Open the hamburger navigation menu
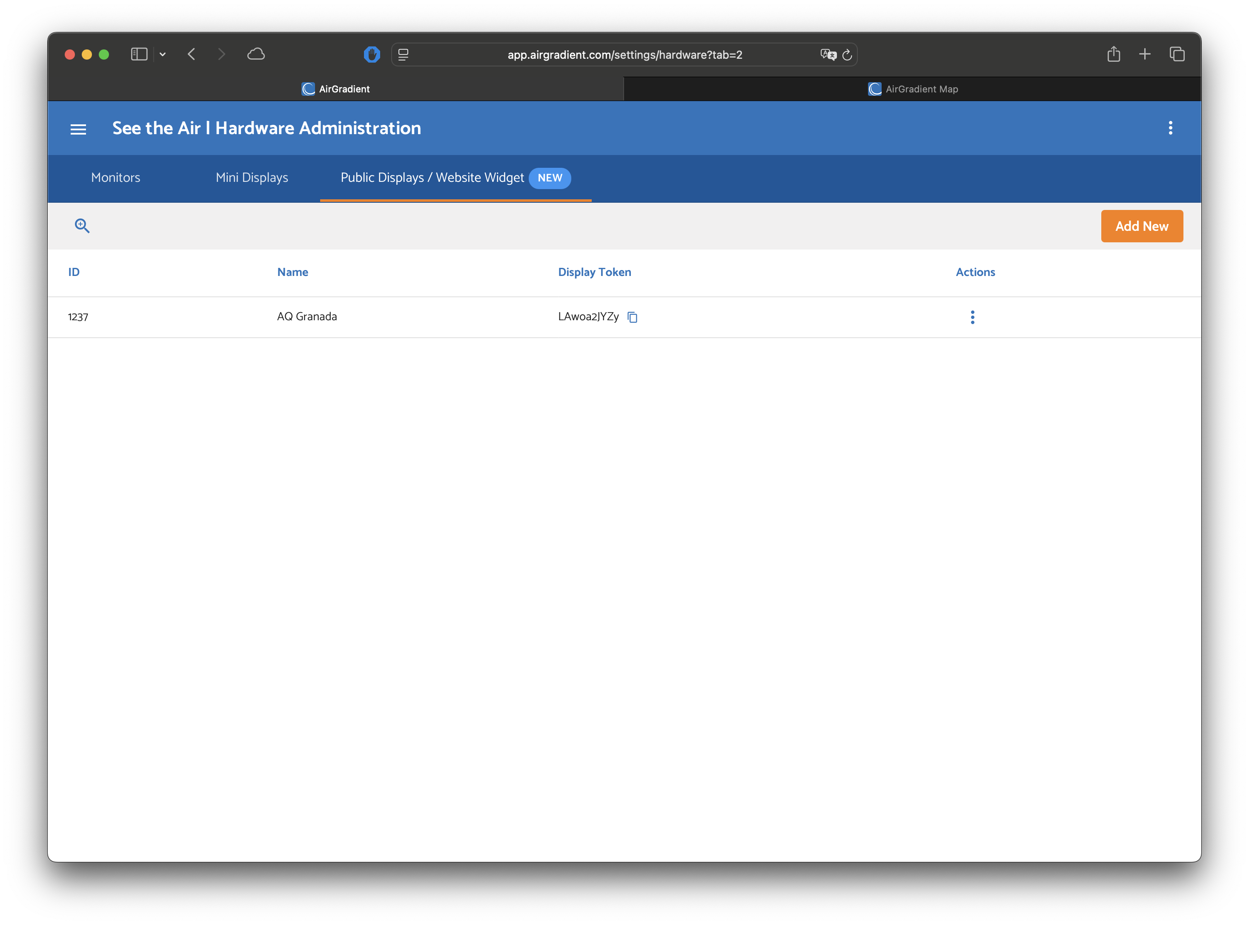 click(x=78, y=129)
